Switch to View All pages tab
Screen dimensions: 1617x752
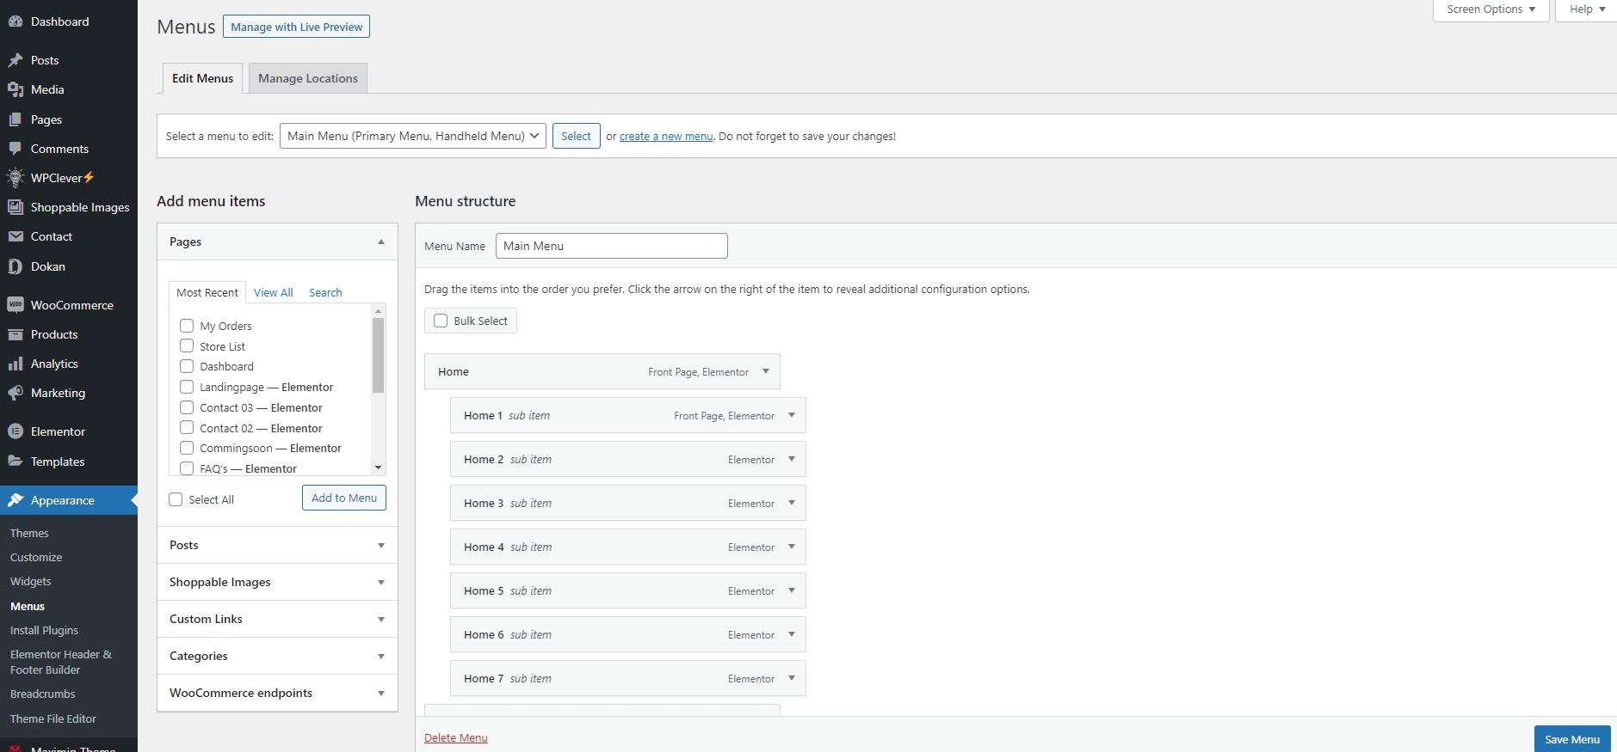point(273,292)
